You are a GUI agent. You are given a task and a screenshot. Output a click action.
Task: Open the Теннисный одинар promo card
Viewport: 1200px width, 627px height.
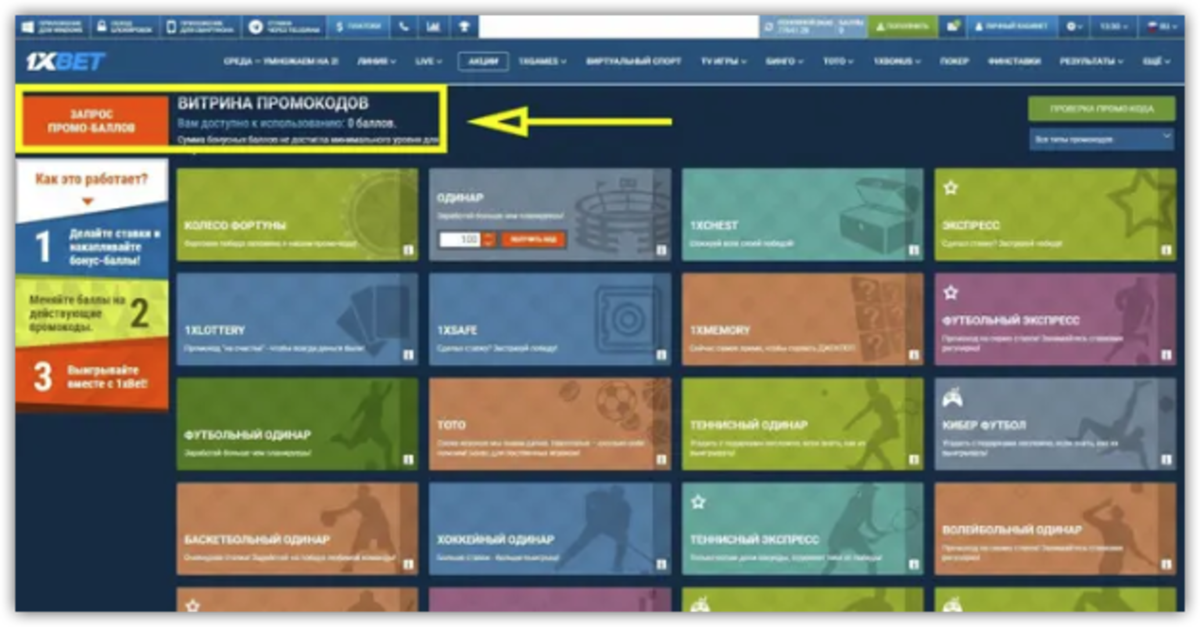[803, 424]
